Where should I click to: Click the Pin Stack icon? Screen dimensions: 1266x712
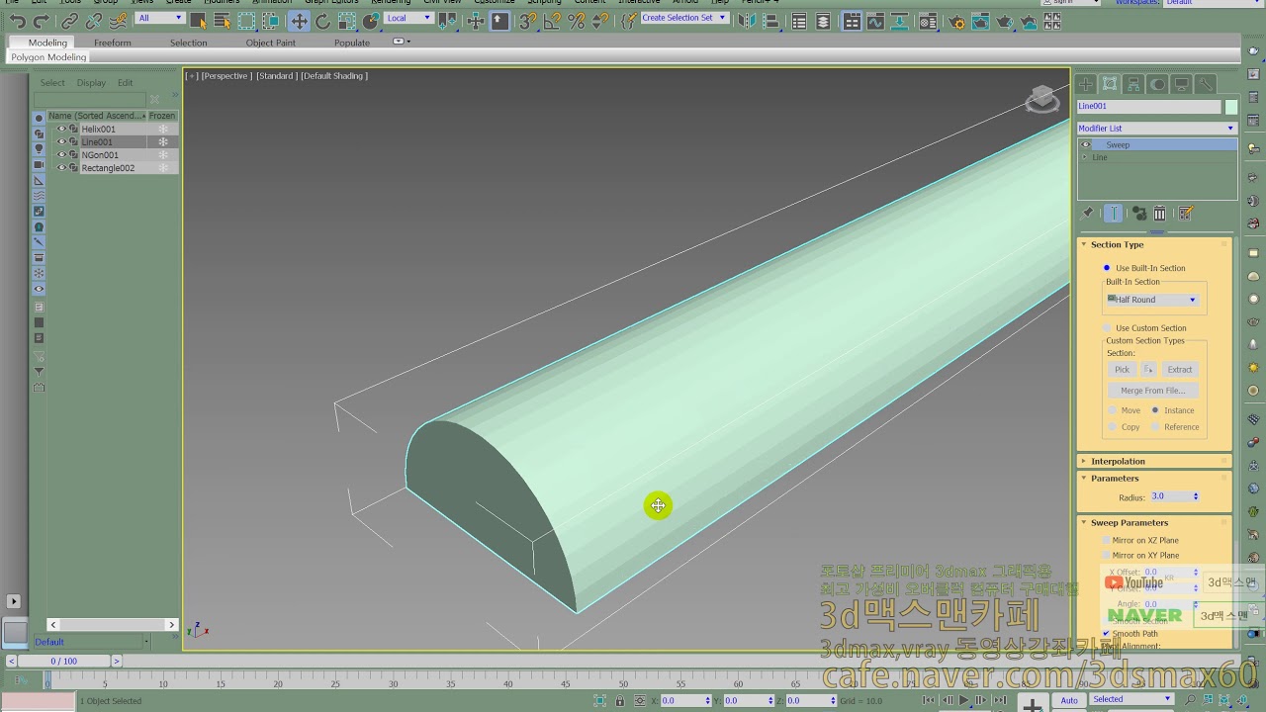pos(1088,213)
